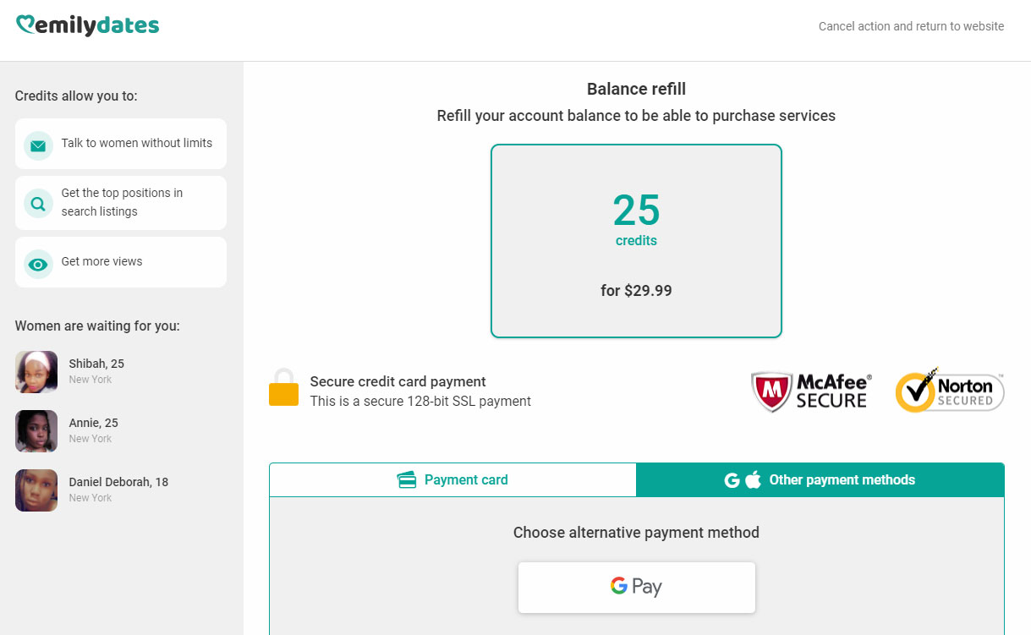Cancel action and return to website

(911, 26)
